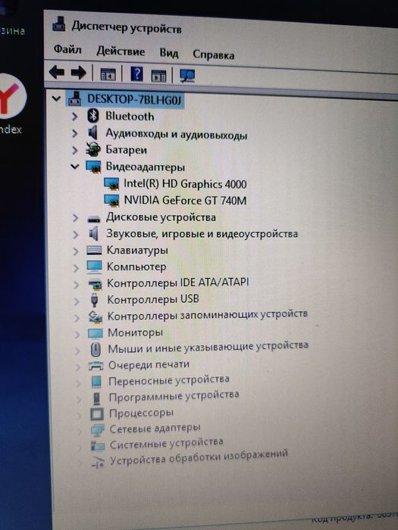Viewport: 398px width, 530px height.
Task: Select Мыши и иные указывающие устройства row
Action: [x=208, y=348]
